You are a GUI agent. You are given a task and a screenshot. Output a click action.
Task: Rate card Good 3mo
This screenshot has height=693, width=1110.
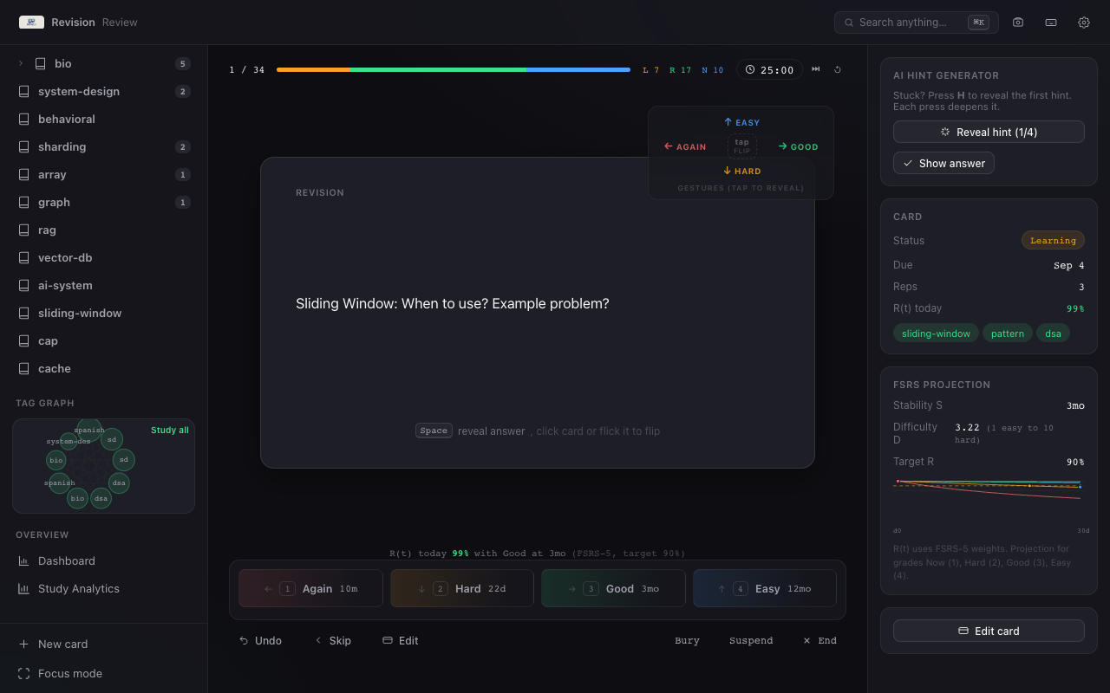click(x=613, y=588)
